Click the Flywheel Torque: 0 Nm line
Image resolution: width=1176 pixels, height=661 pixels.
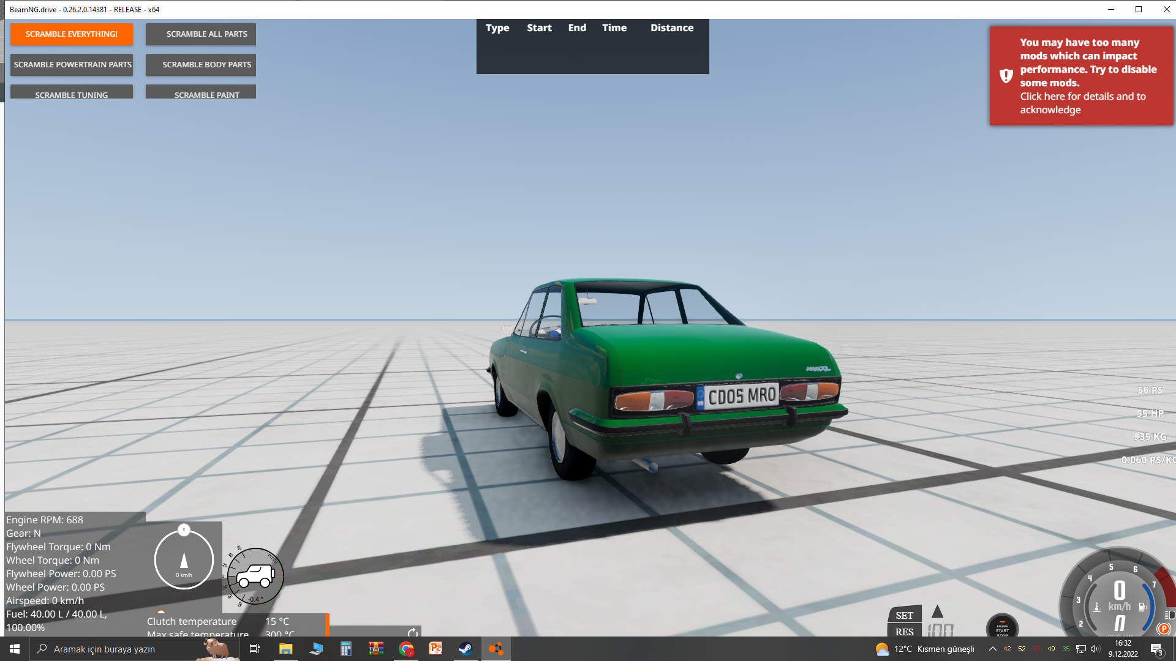point(58,547)
